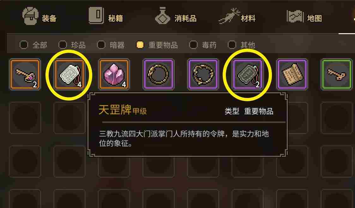Select the pink-gem key item with count 2
This screenshot has height=208, width=355.
[x=25, y=74]
